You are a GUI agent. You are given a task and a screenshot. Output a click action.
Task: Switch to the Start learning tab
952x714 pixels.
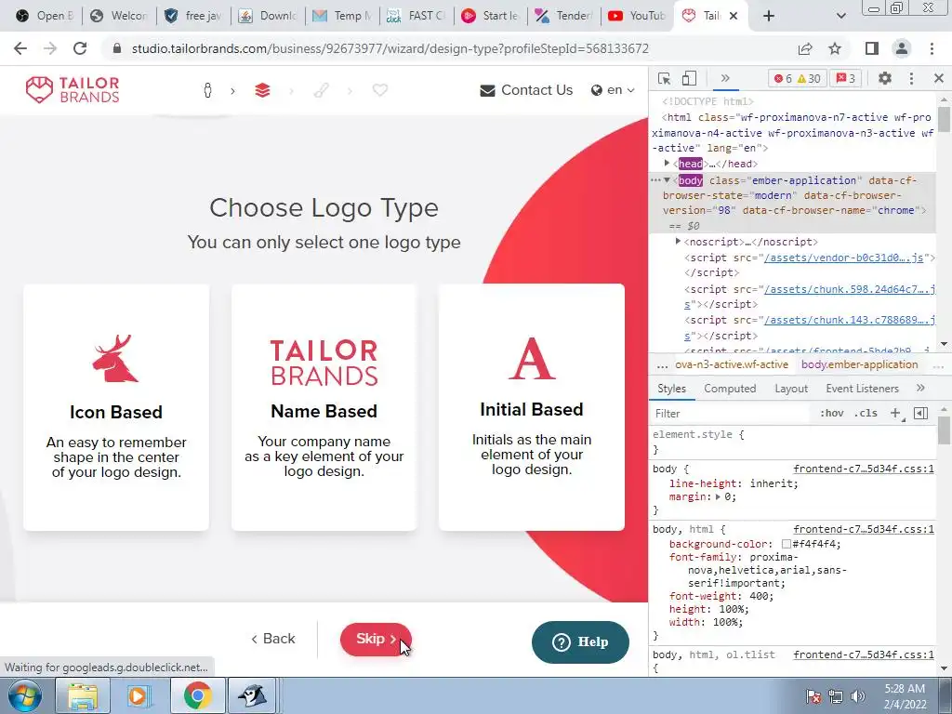pos(489,16)
